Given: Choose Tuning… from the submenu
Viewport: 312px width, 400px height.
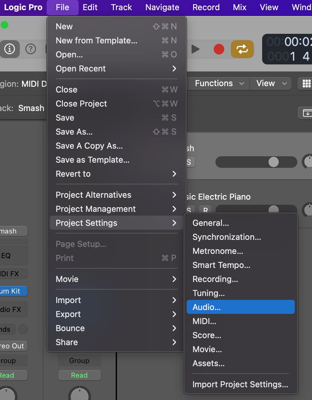Looking at the screenshot, I should (241, 293).
